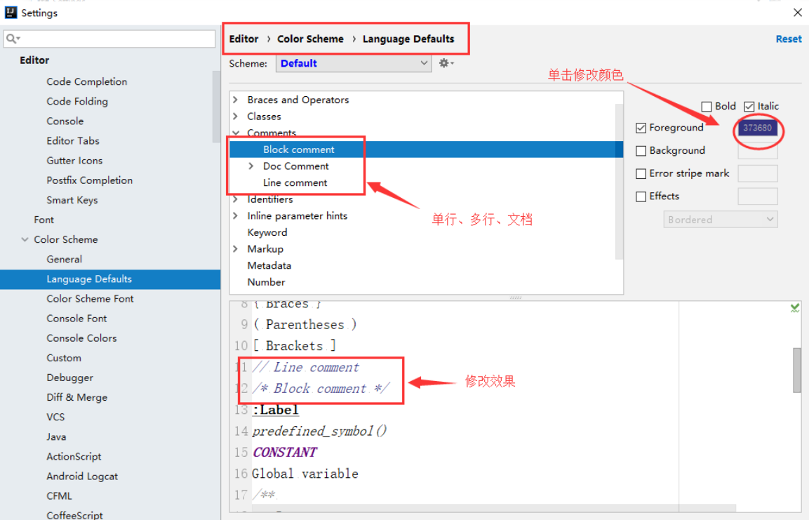Enable the Bold checkbox
Viewport: 809px width, 520px height.
tap(707, 106)
